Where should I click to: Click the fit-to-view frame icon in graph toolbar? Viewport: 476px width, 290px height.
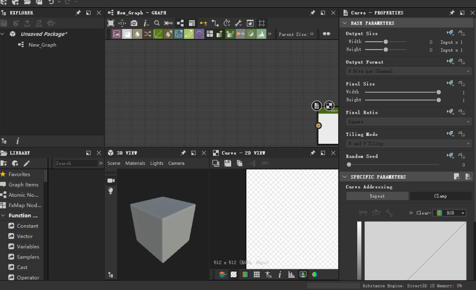pos(111,23)
